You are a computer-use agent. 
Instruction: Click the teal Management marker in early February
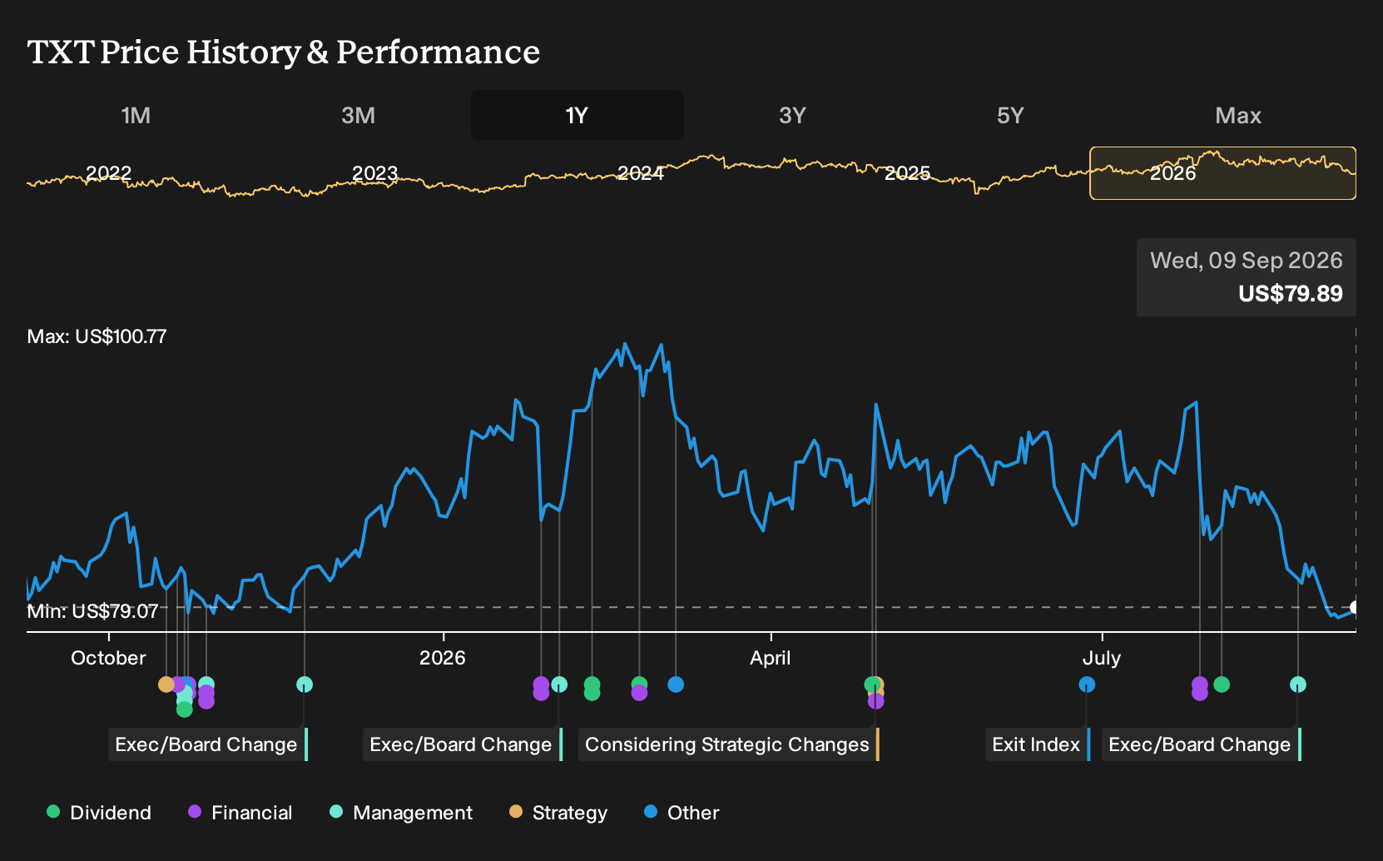(x=559, y=684)
